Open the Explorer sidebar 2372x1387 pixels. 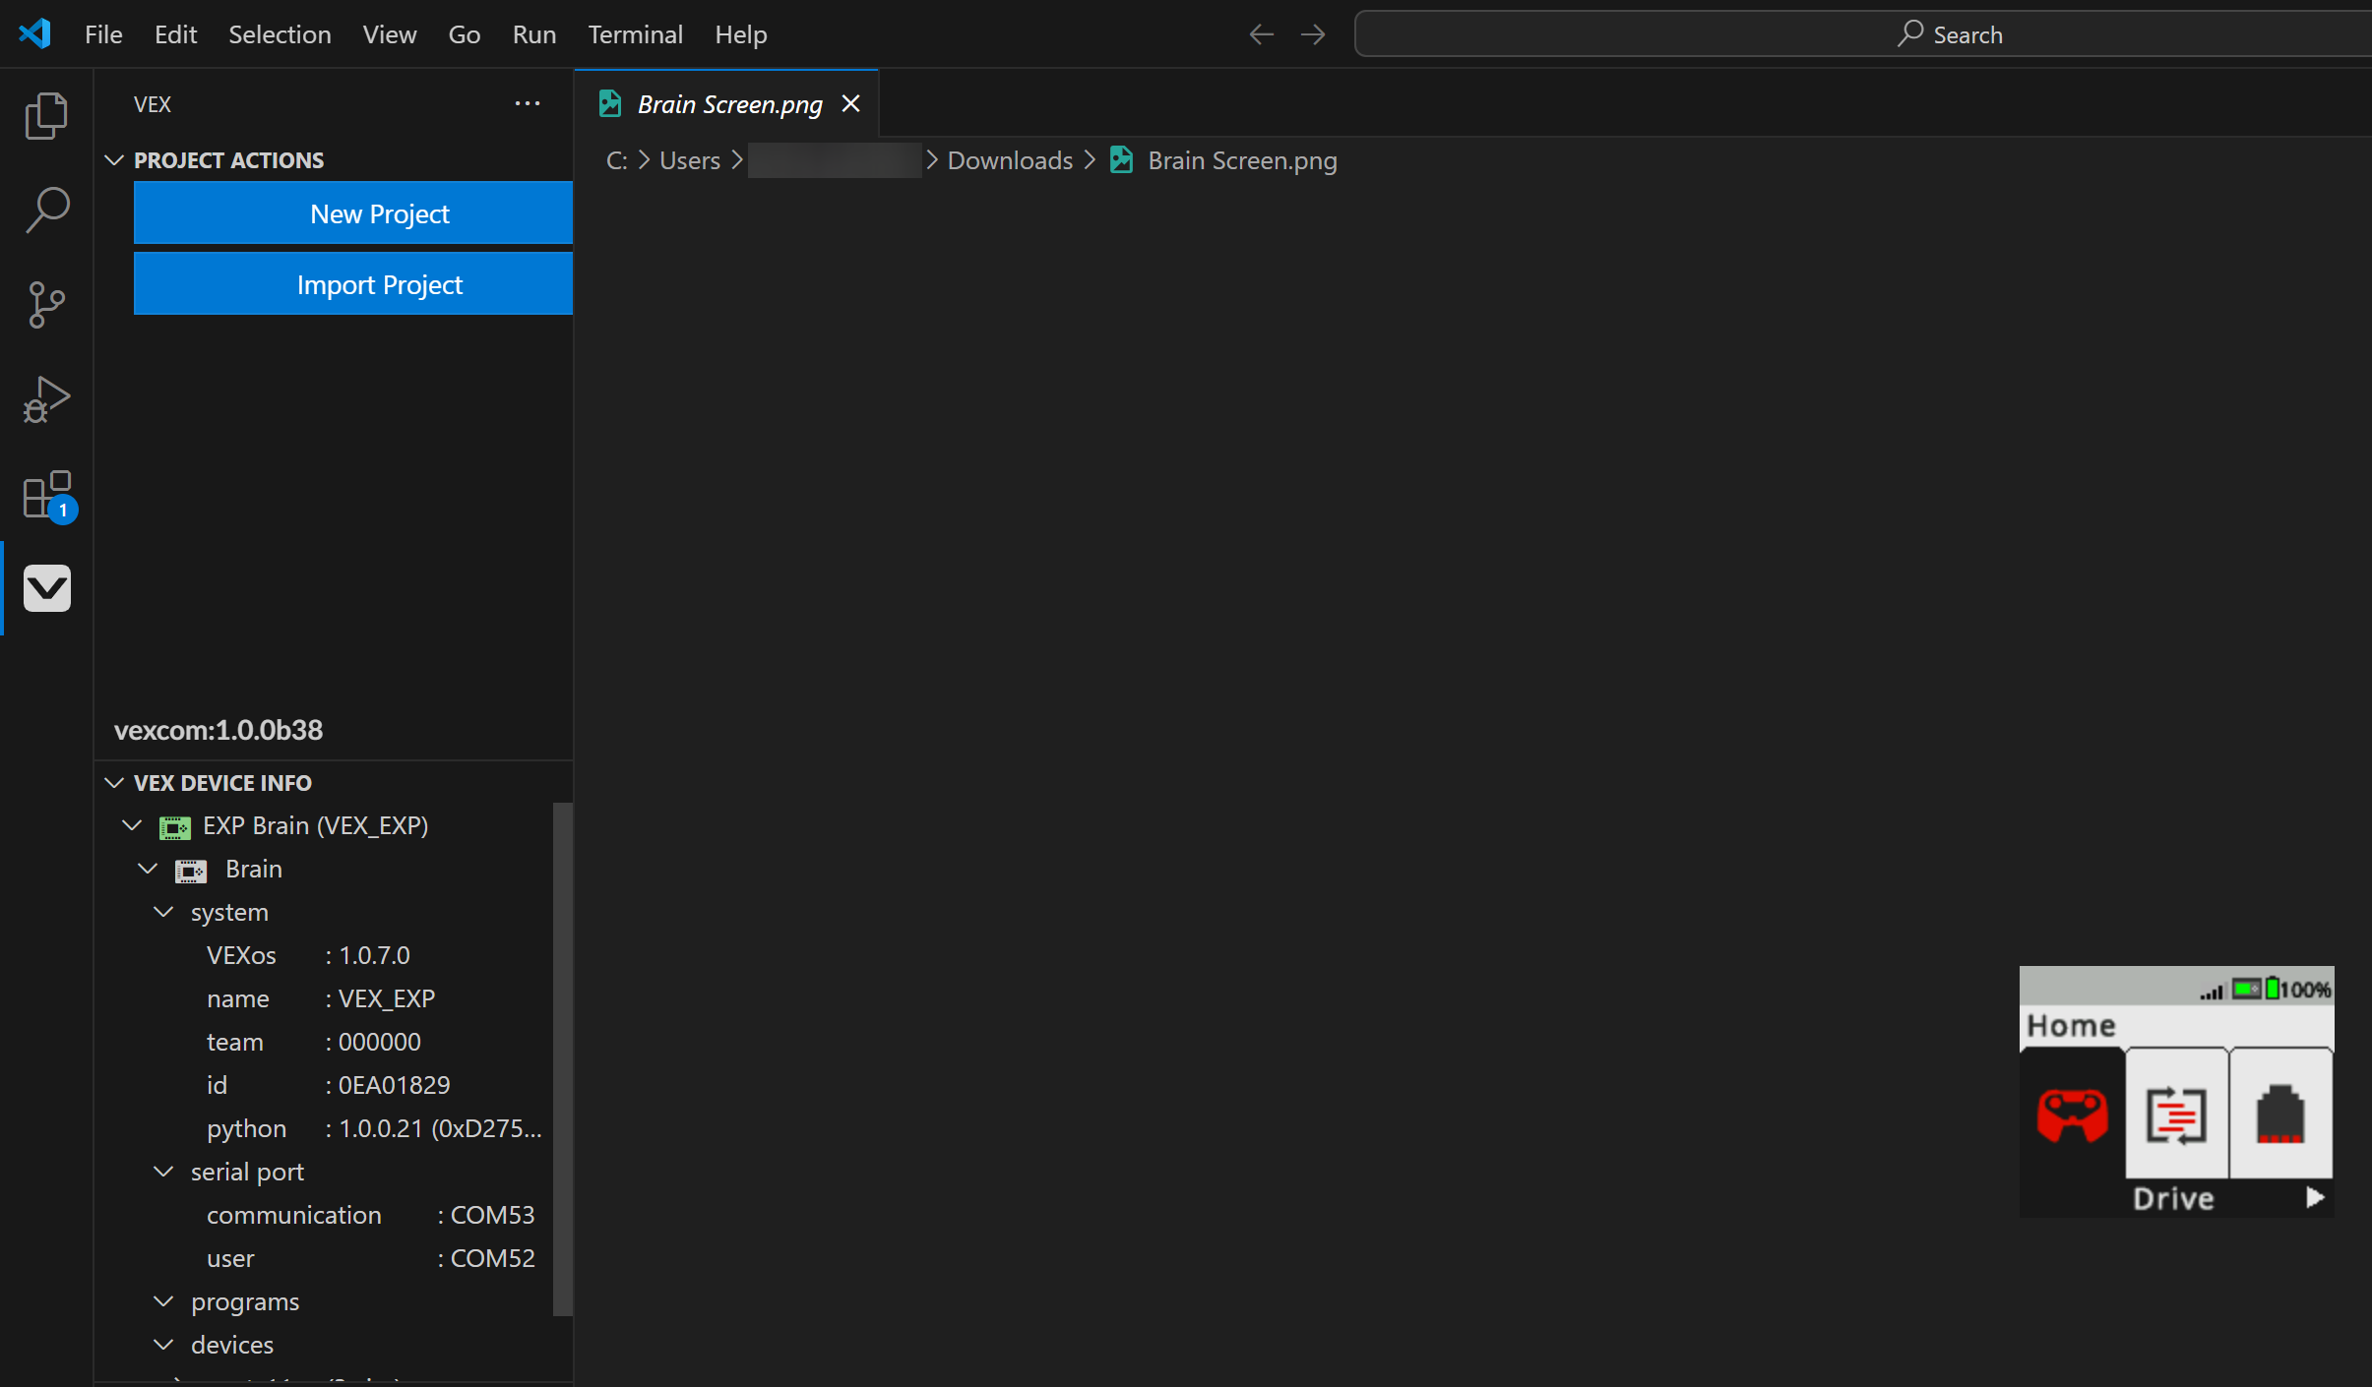pyautogui.click(x=46, y=115)
